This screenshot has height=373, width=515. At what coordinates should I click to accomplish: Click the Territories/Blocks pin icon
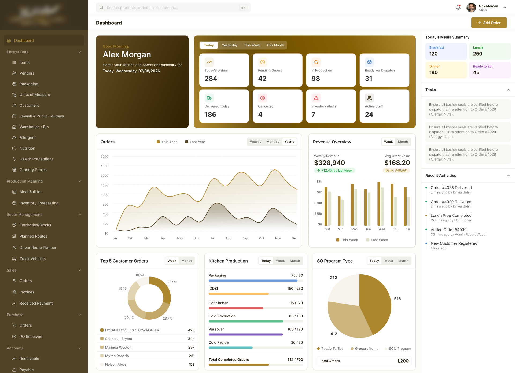[14, 225]
